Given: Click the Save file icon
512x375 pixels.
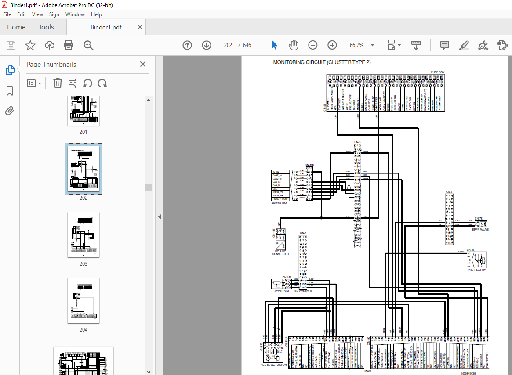Looking at the screenshot, I should click(x=11, y=45).
